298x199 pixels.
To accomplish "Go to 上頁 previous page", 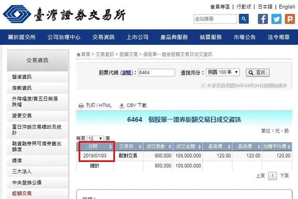I will 261,176.
